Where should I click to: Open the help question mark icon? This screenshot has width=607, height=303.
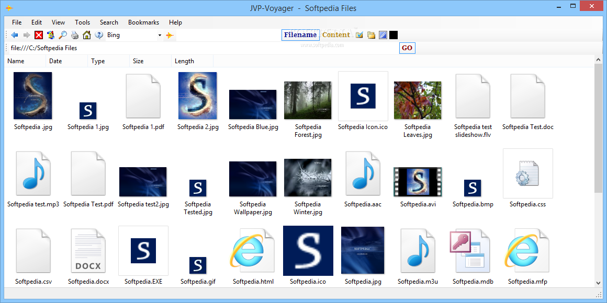[99, 35]
